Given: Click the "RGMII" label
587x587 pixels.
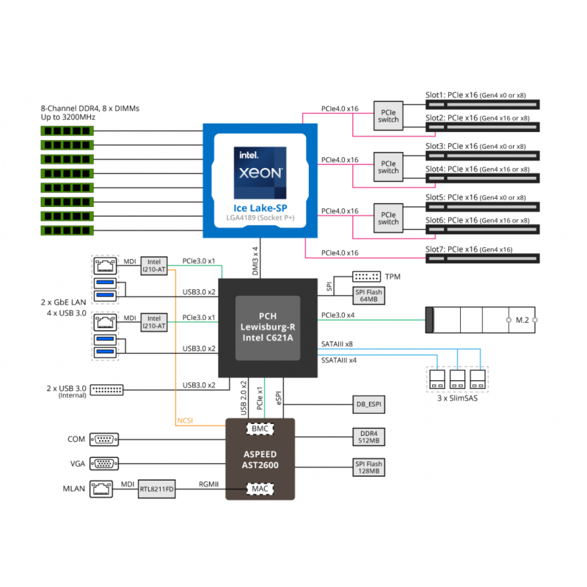Looking at the screenshot, I should click(x=208, y=484).
